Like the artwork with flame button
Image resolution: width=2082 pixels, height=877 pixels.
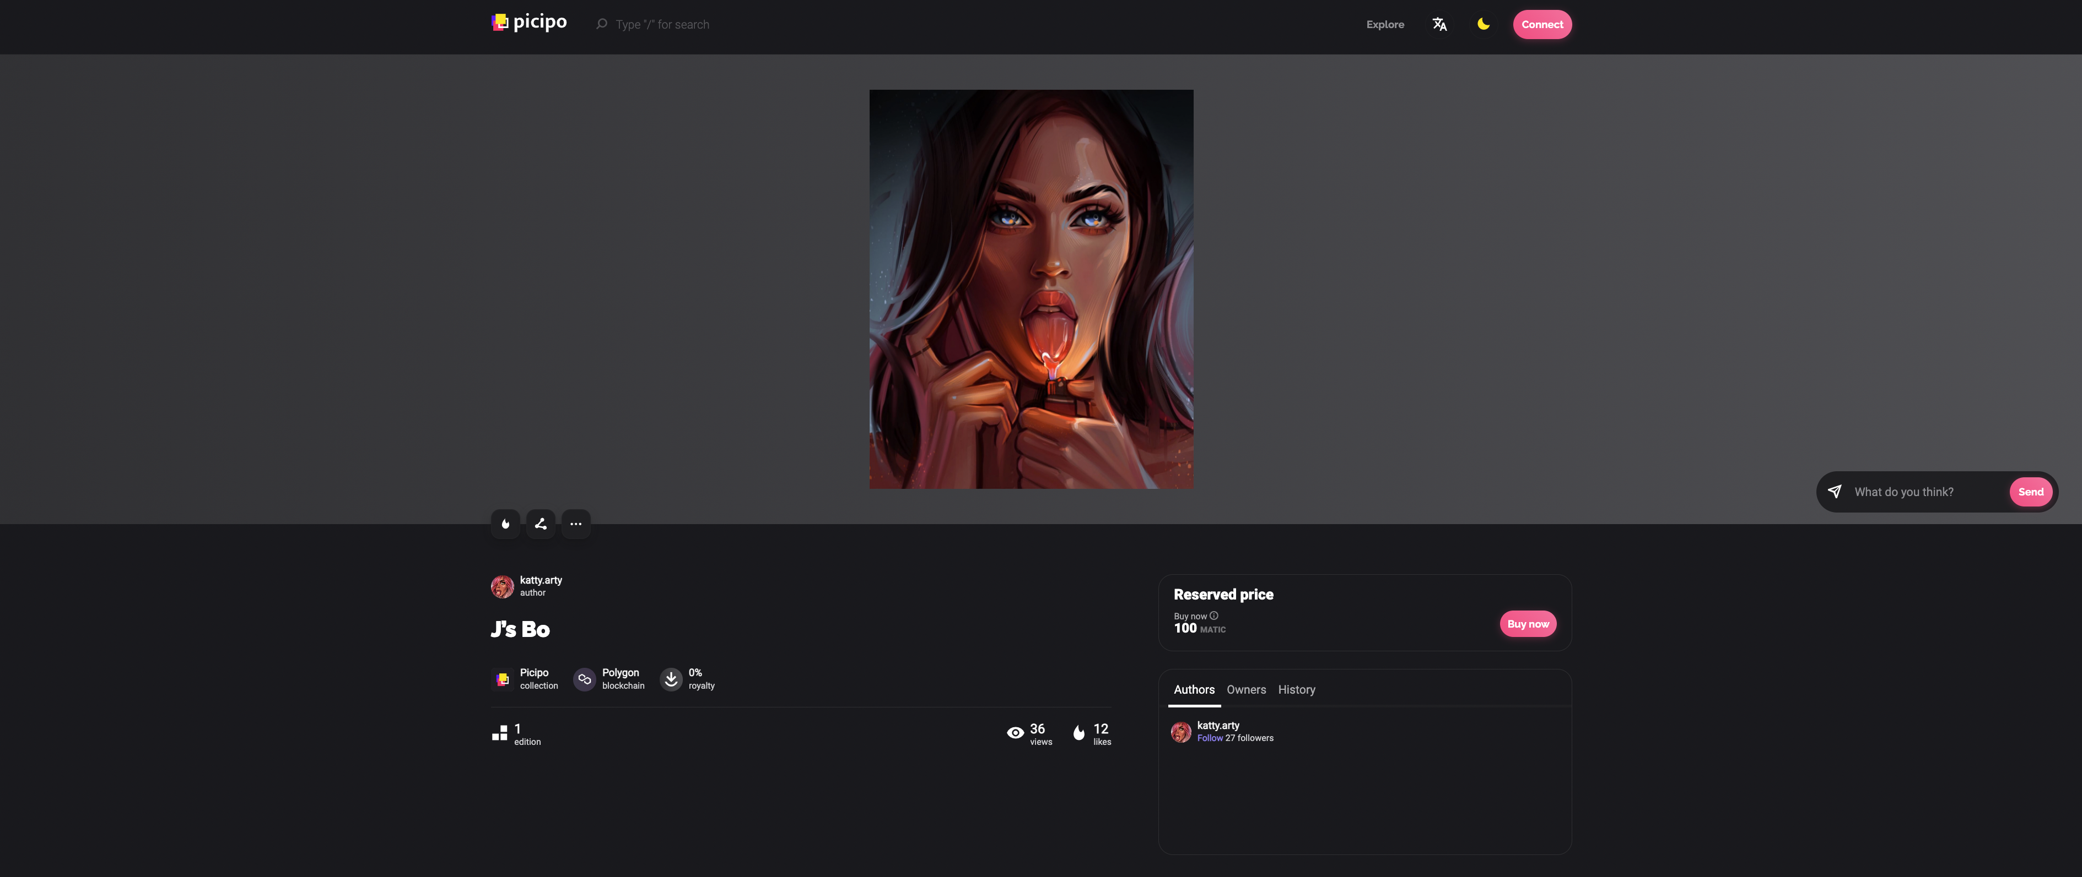tap(505, 524)
